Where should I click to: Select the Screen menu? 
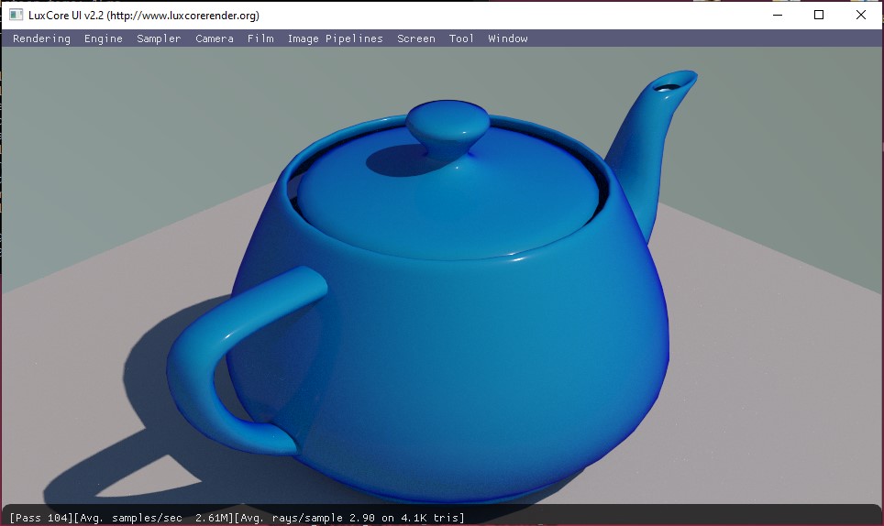click(x=416, y=38)
